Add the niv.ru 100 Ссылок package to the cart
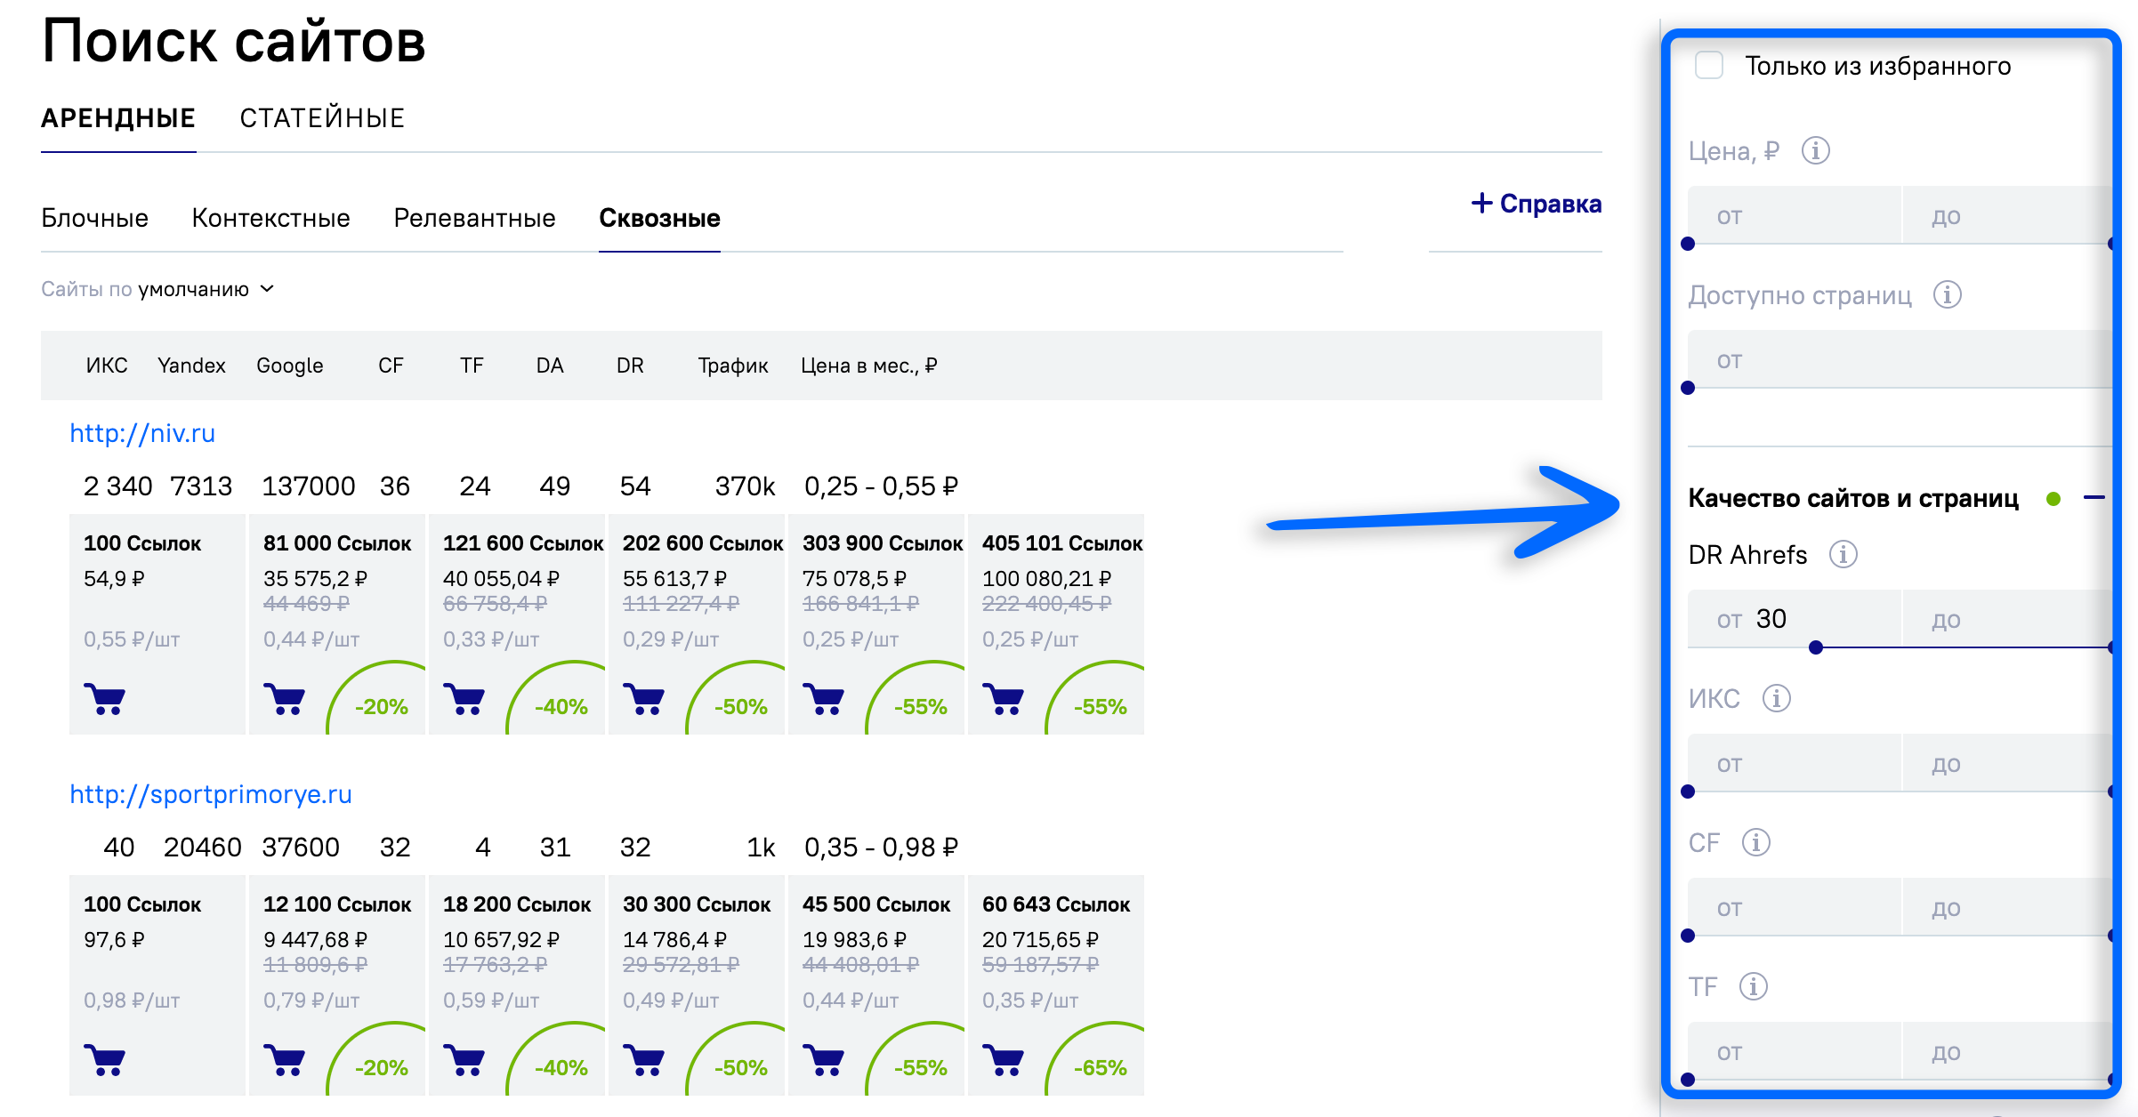Screen dimensions: 2138x1117 (x=104, y=699)
